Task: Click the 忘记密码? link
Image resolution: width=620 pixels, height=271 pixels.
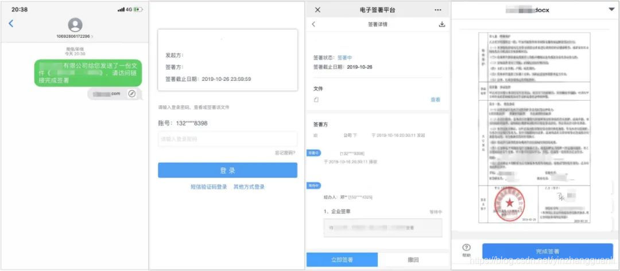Action: click(x=285, y=153)
